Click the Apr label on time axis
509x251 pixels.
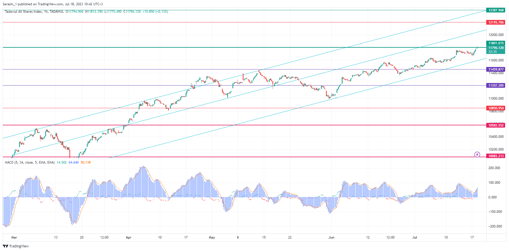click(x=128, y=237)
